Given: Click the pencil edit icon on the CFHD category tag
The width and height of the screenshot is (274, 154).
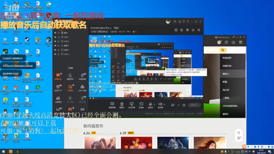Looking at the screenshot, I should [107, 32].
